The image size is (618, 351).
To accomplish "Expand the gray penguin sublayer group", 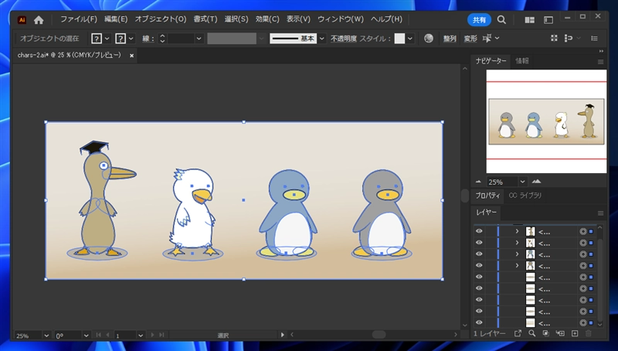I will point(517,266).
